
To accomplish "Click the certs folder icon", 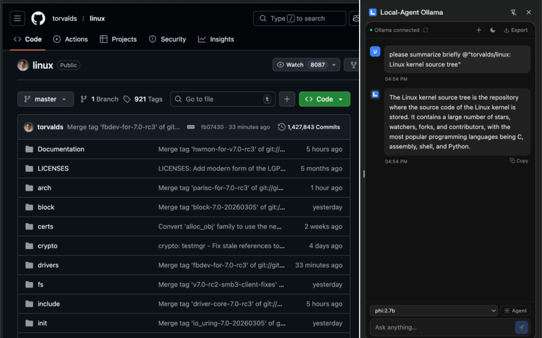I will click(29, 226).
